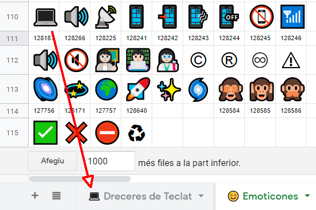Open the Emoticones tab dropdown arrow
Image resolution: width=316 pixels, height=210 pixels.
(x=307, y=196)
